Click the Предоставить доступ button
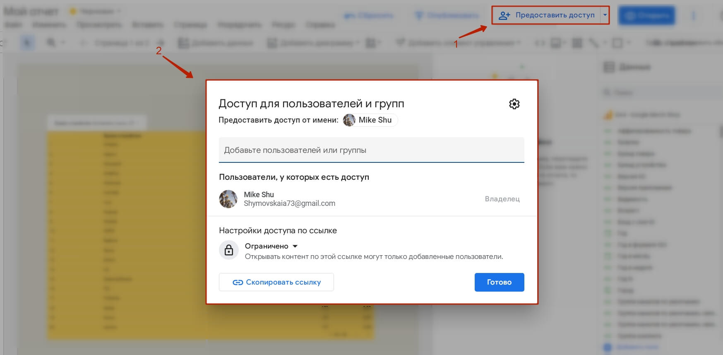 click(546, 15)
